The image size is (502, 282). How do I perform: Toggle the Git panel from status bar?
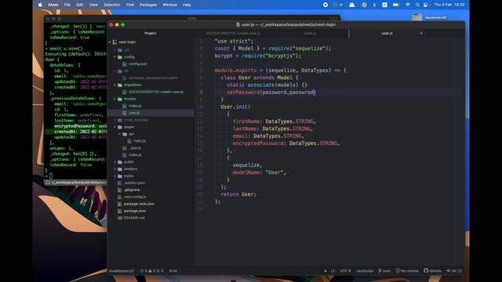tap(454, 271)
